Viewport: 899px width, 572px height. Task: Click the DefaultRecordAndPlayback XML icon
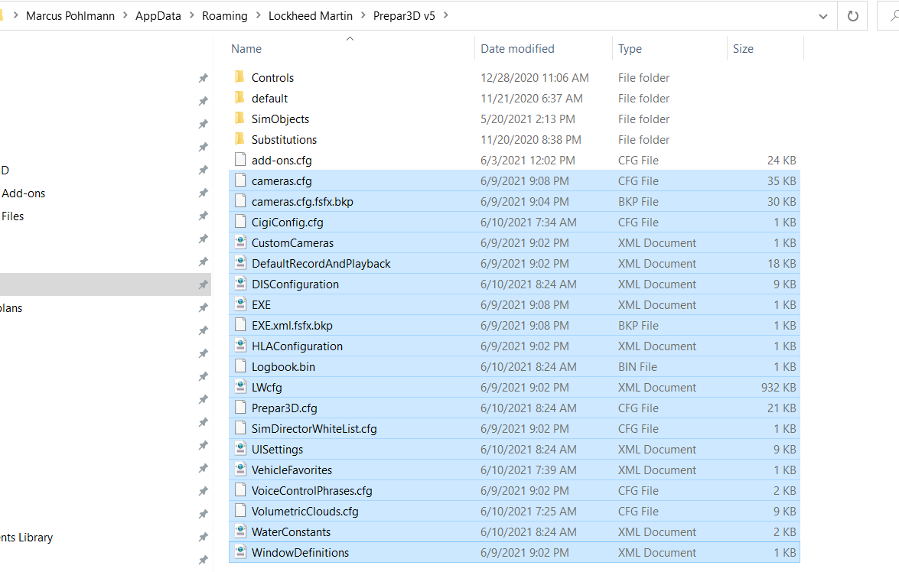point(241,262)
